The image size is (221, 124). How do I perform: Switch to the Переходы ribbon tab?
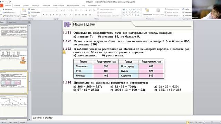tap(35, 6)
